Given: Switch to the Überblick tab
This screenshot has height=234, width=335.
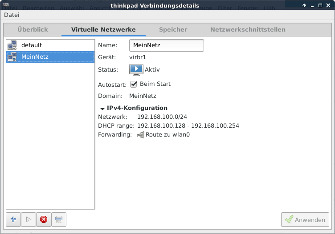Looking at the screenshot, I should point(33,30).
